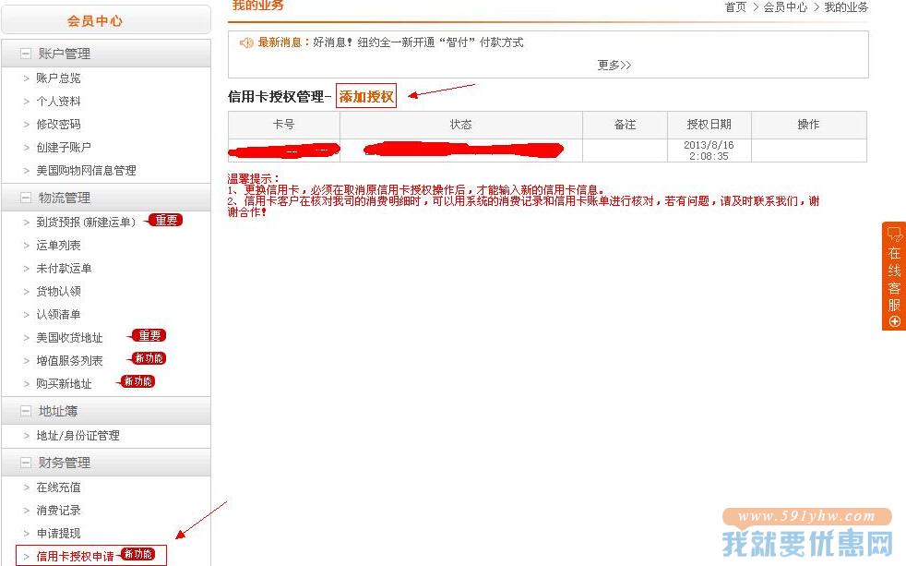Open the 在线客服 side tab
906x566 pixels.
[894, 276]
